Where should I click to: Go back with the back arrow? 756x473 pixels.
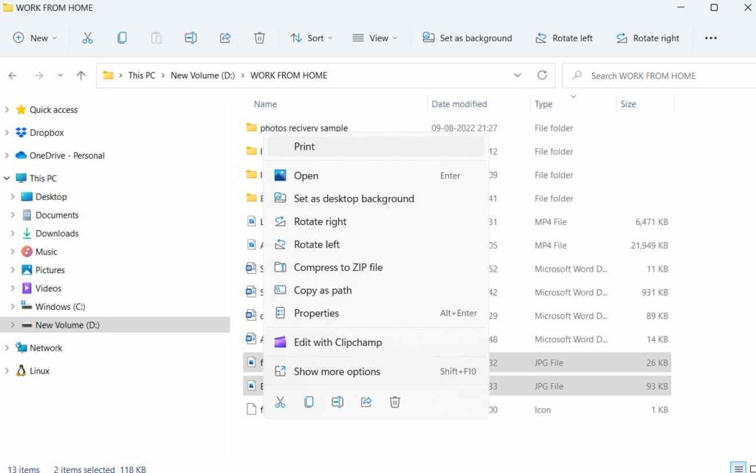(x=13, y=75)
